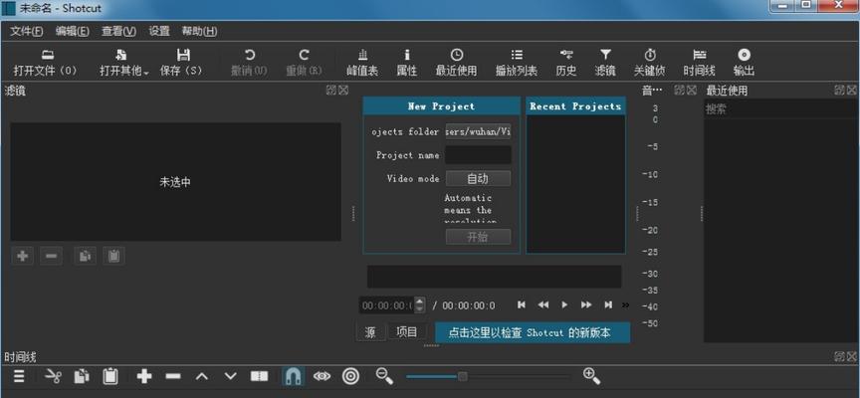The height and width of the screenshot is (398, 860).
Task: Append clip to timeline with plus
Action: tap(144, 377)
